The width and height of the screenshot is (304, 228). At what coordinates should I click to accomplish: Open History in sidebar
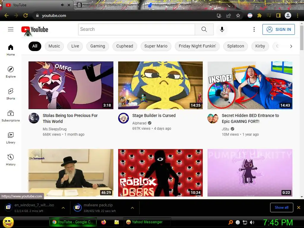tap(11, 160)
